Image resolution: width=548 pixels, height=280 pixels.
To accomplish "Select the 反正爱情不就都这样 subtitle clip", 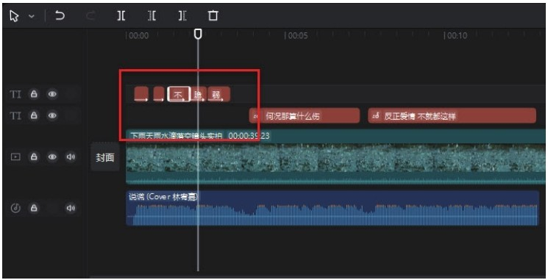I will coord(452,116).
